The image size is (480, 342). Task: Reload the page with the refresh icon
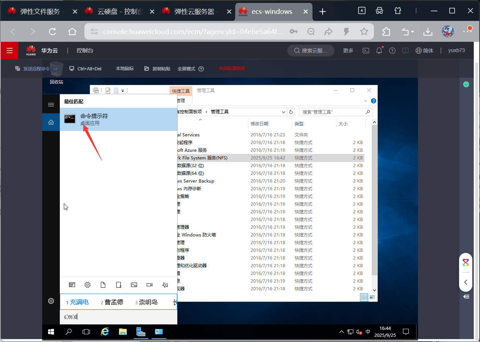coord(52,32)
